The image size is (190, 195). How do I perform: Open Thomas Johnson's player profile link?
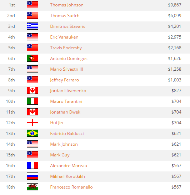click(67, 5)
